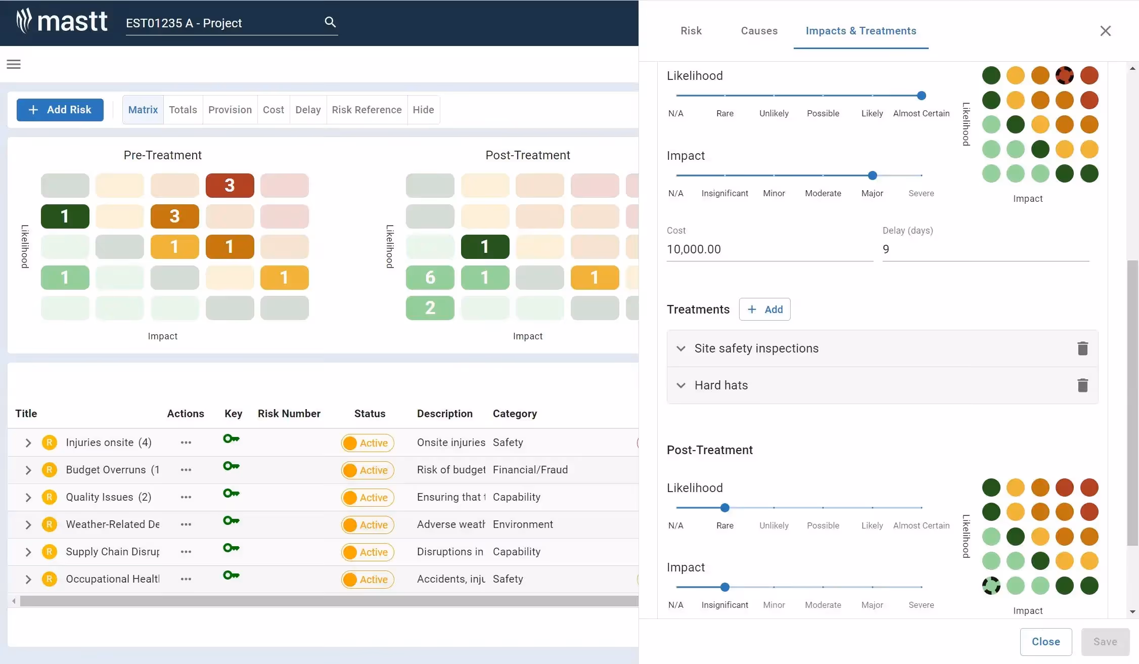
Task: Open the hamburger menu icon
Action: [14, 64]
